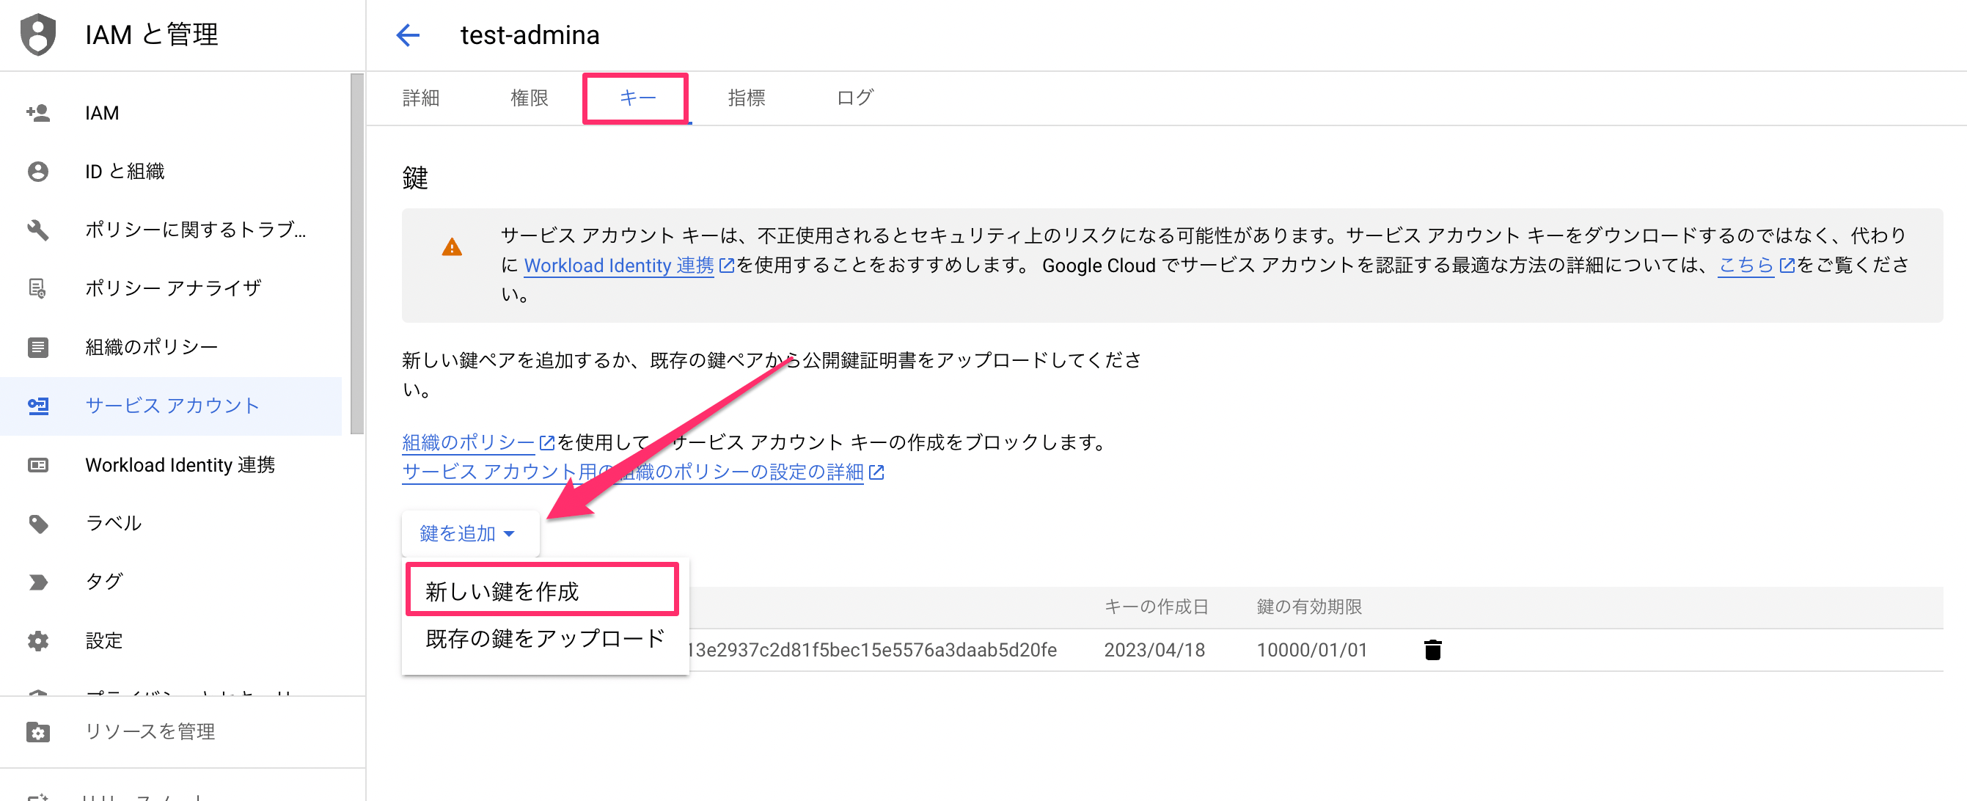Open Workload Identity 連携 sidebar item
This screenshot has width=1967, height=801.
171,464
